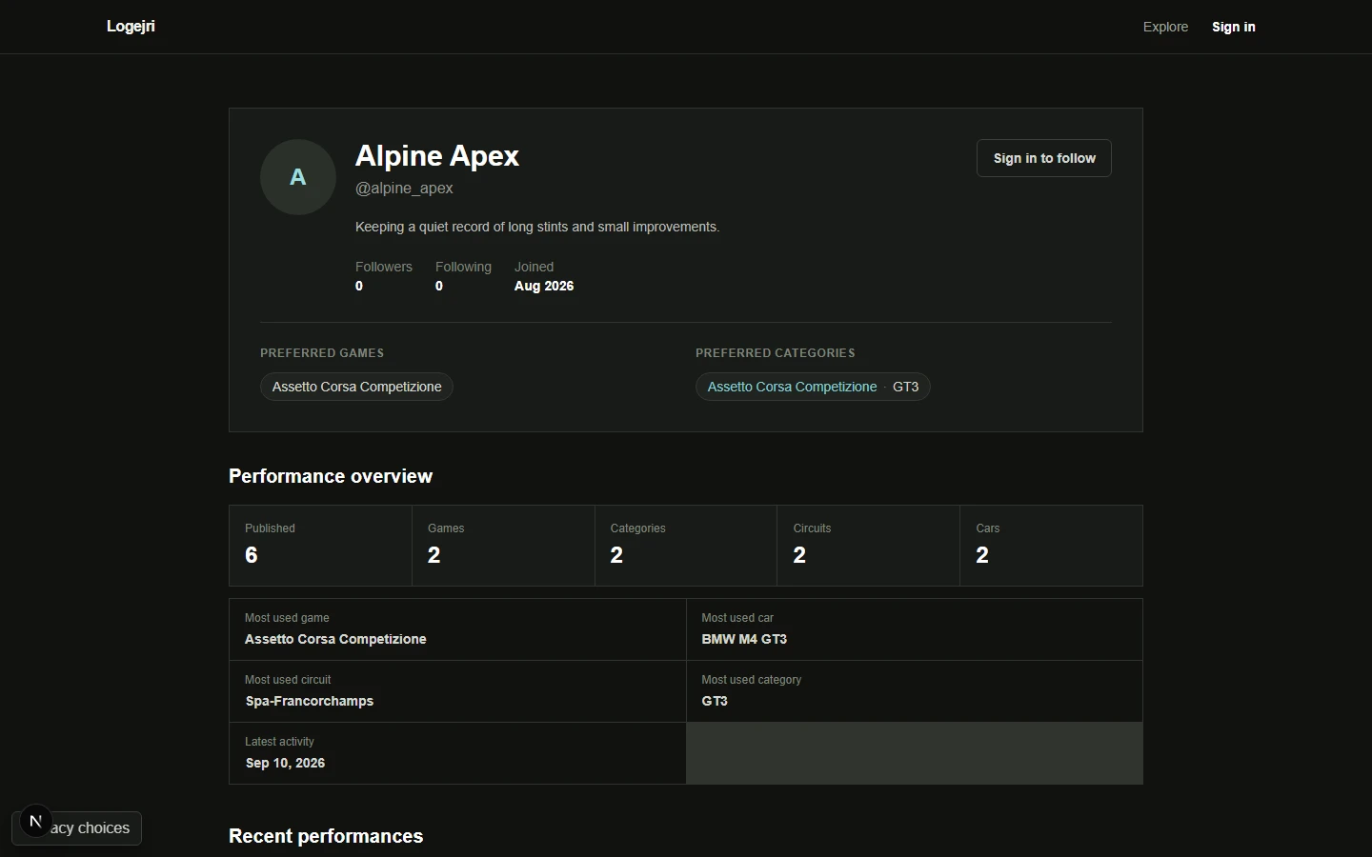This screenshot has height=857, width=1372.
Task: Open the Explore page
Action: [x=1165, y=27]
